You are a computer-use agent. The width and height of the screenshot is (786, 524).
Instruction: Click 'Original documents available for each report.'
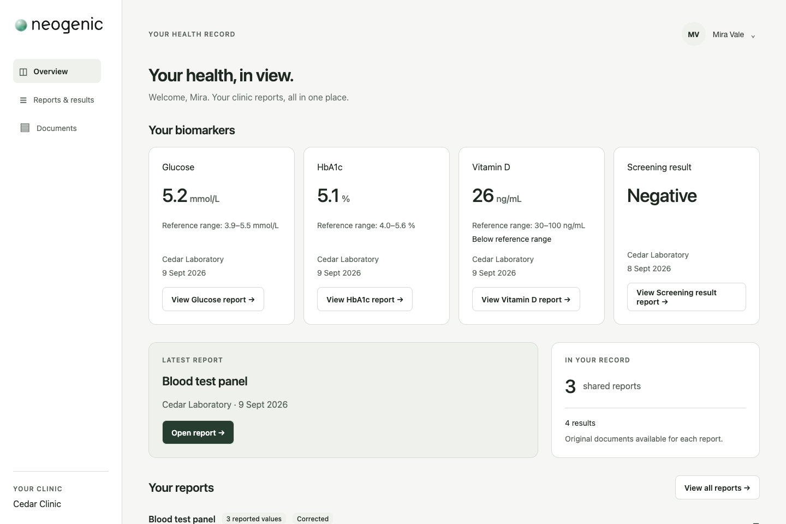click(x=644, y=439)
